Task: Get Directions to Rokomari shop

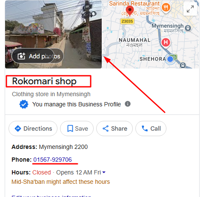Action: tap(33, 128)
